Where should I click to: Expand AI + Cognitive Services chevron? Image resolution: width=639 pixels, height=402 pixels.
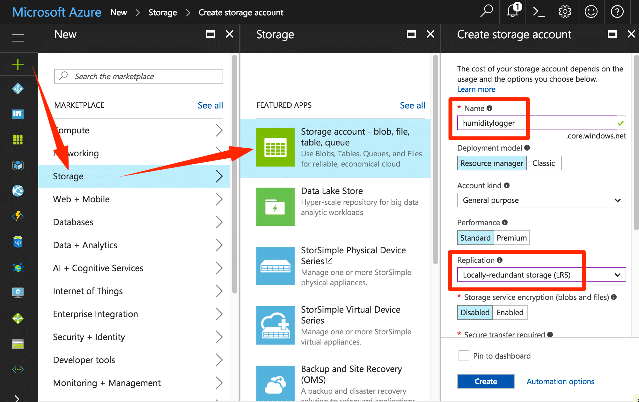click(219, 268)
